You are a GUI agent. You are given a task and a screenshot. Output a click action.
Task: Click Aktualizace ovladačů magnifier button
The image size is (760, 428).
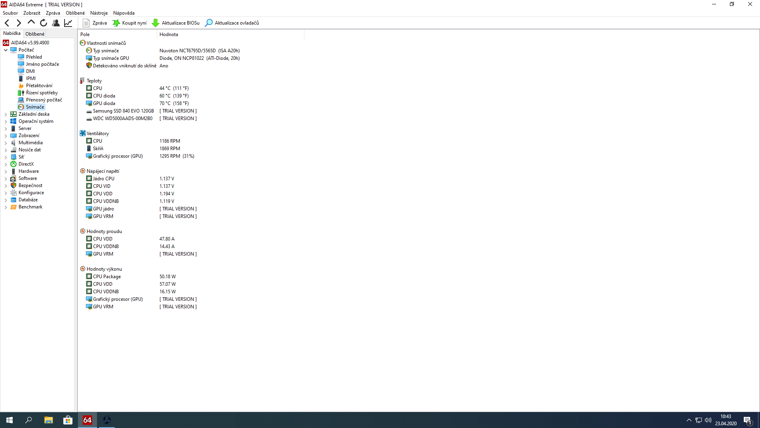pos(232,23)
